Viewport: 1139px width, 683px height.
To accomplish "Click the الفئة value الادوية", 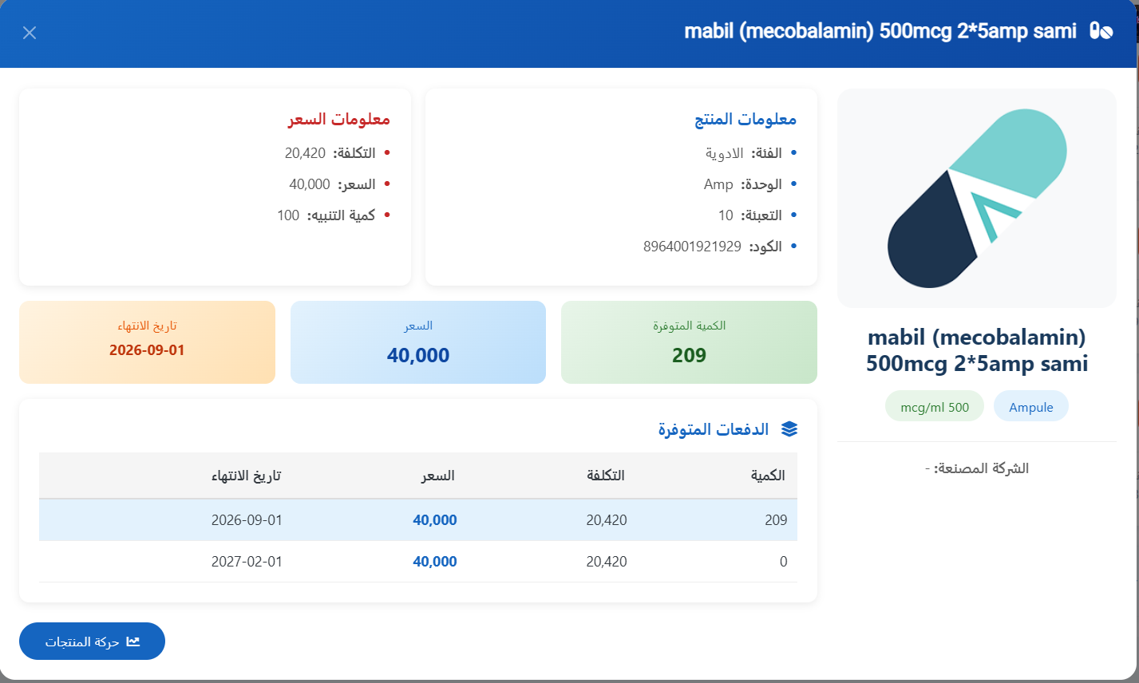I will [724, 153].
